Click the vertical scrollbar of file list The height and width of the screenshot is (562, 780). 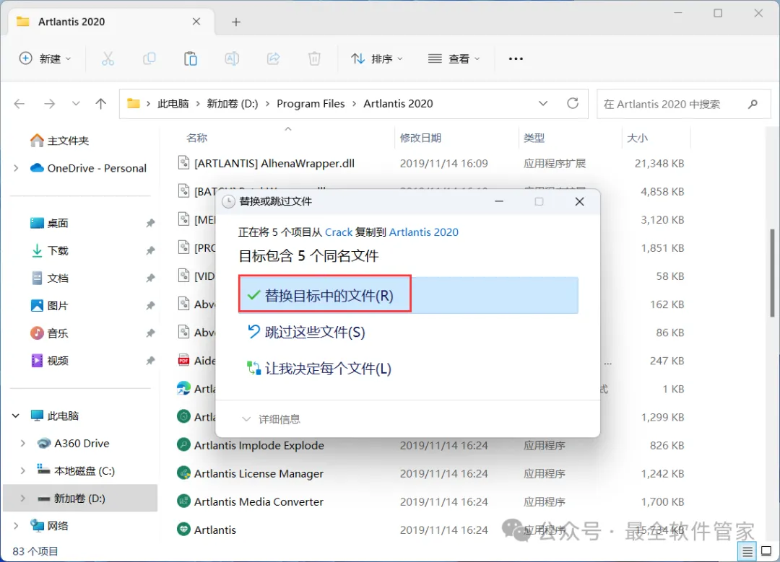click(x=773, y=271)
